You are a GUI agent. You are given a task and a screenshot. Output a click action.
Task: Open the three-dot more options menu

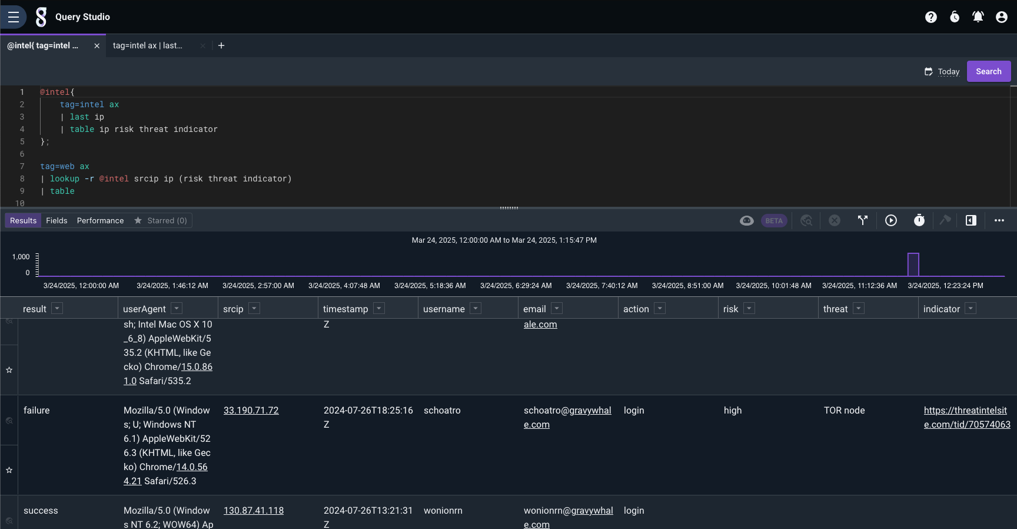point(999,220)
